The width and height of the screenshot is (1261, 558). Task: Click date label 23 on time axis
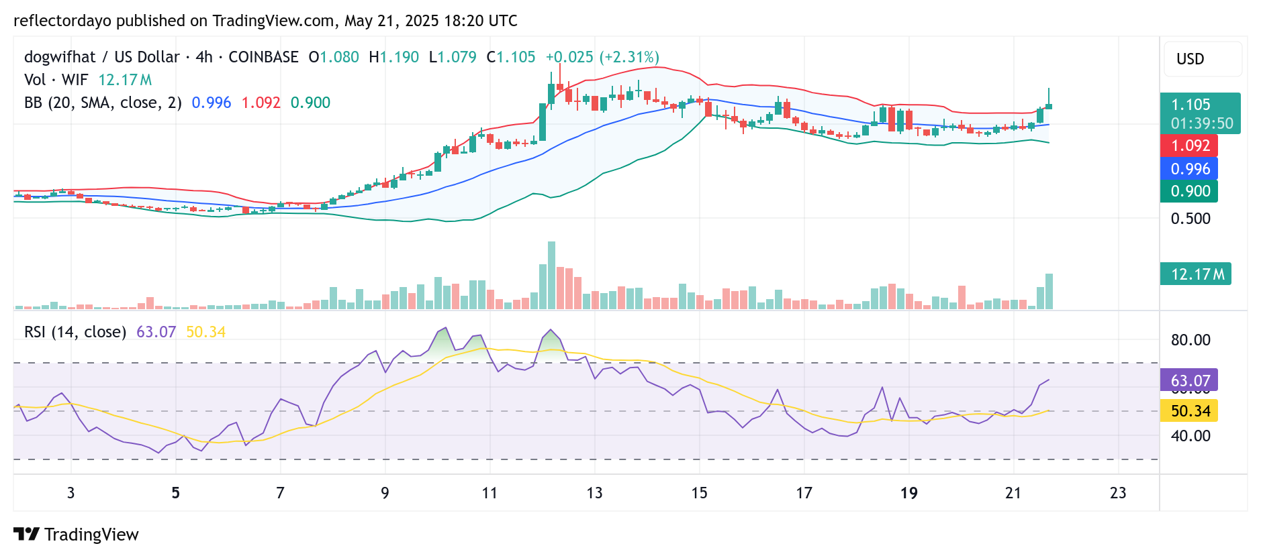(1118, 493)
